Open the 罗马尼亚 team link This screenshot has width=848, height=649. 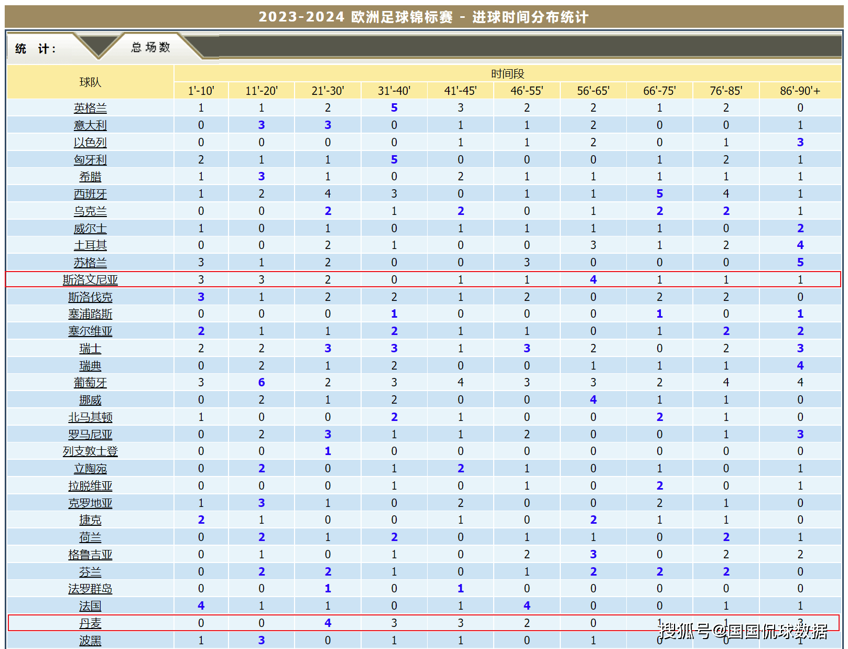click(90, 435)
